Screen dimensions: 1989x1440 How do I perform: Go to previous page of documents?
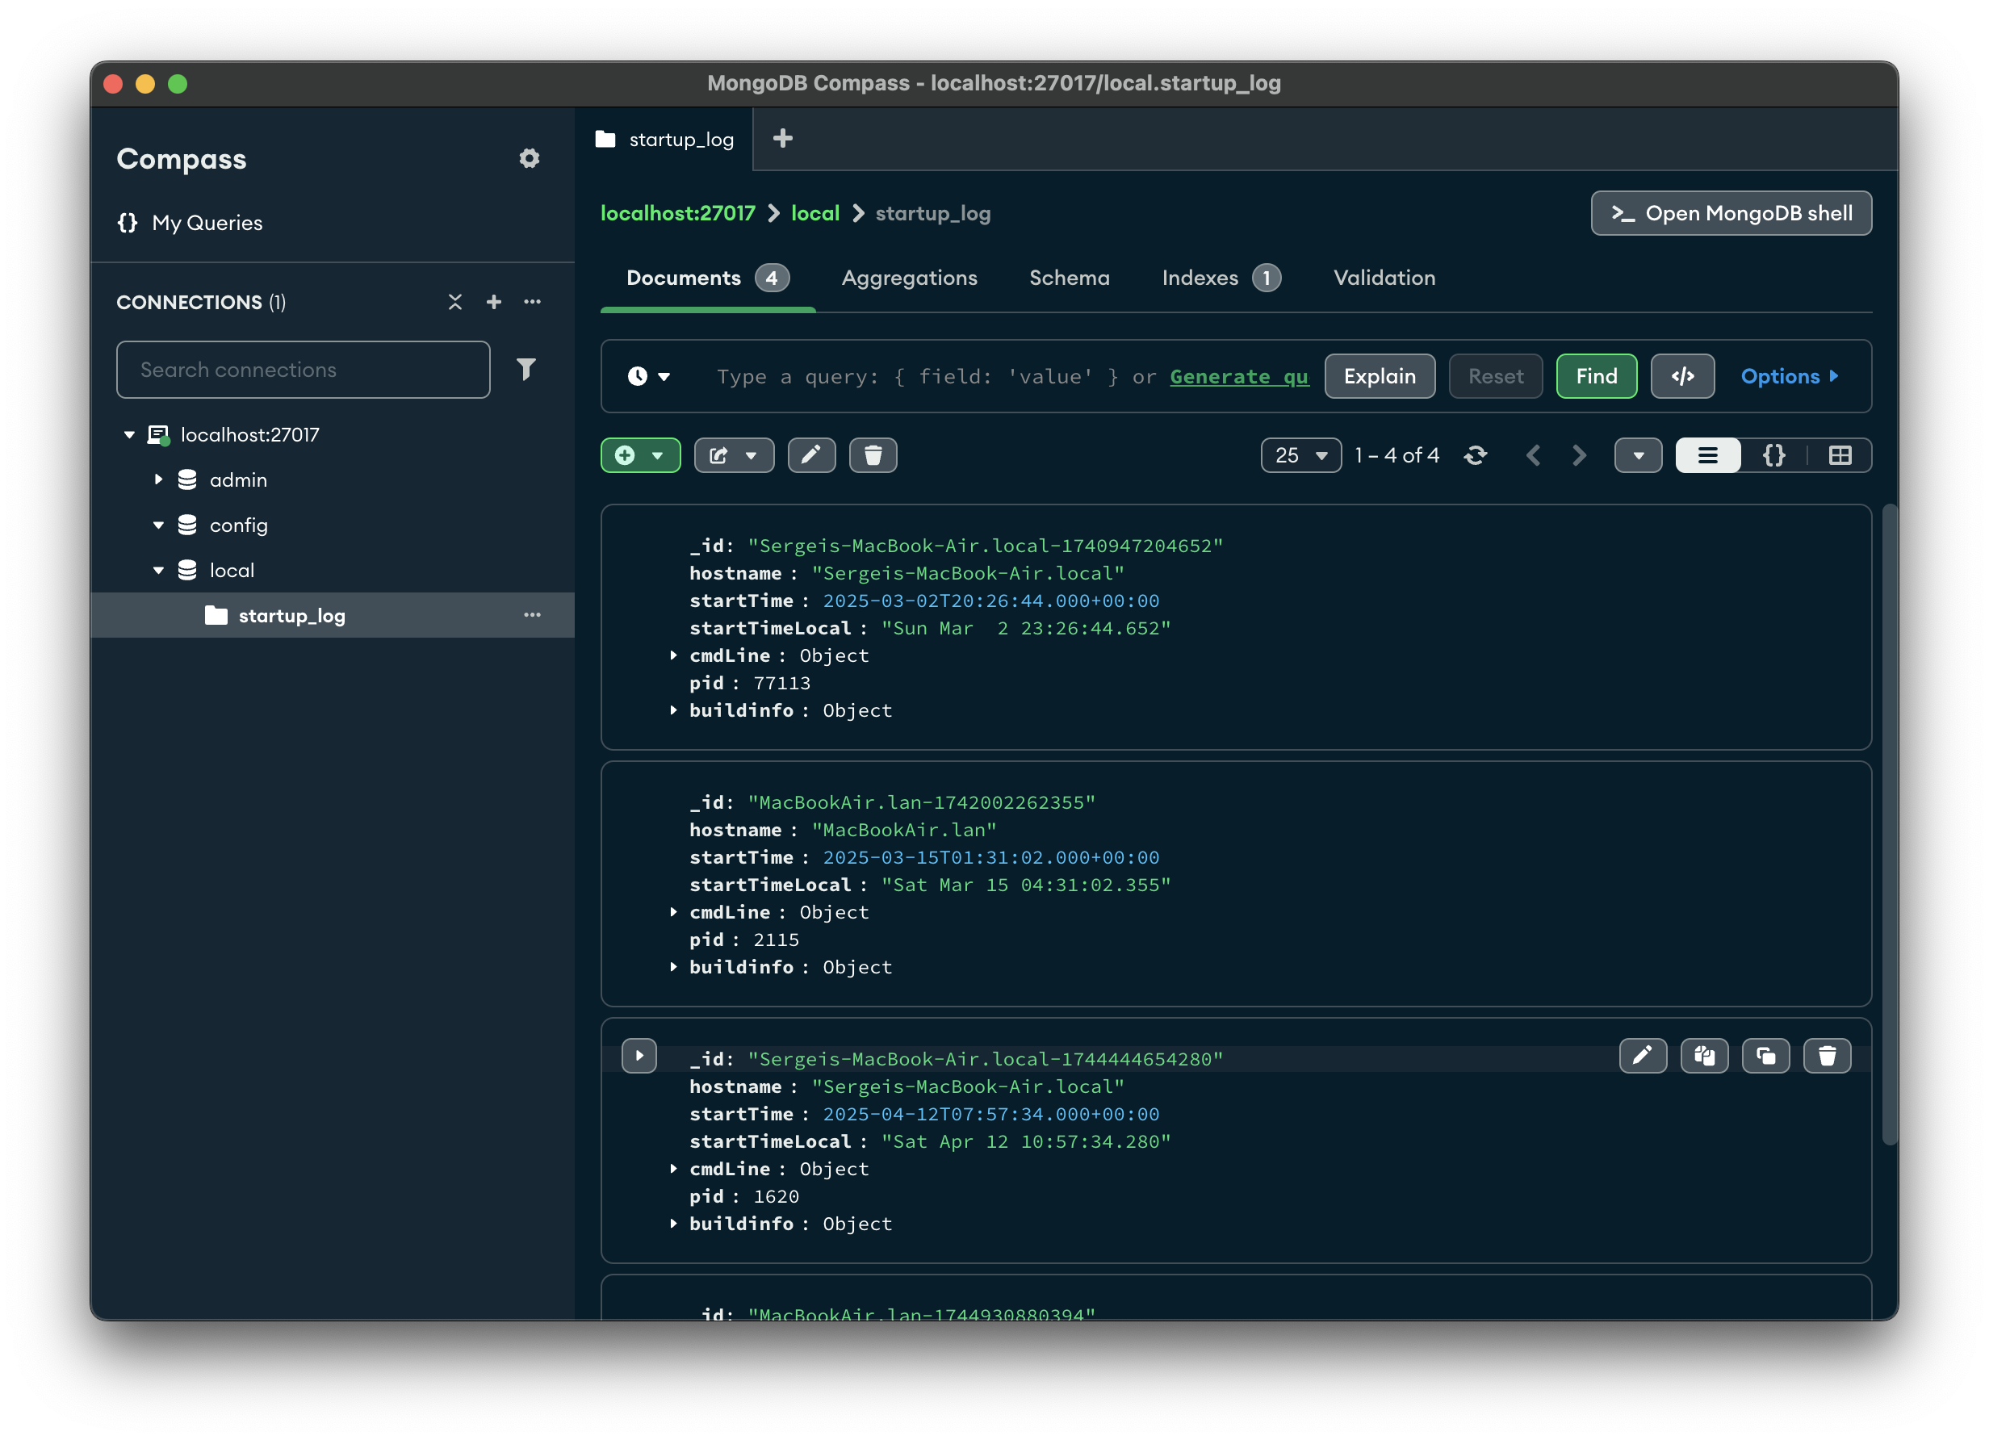coord(1533,455)
